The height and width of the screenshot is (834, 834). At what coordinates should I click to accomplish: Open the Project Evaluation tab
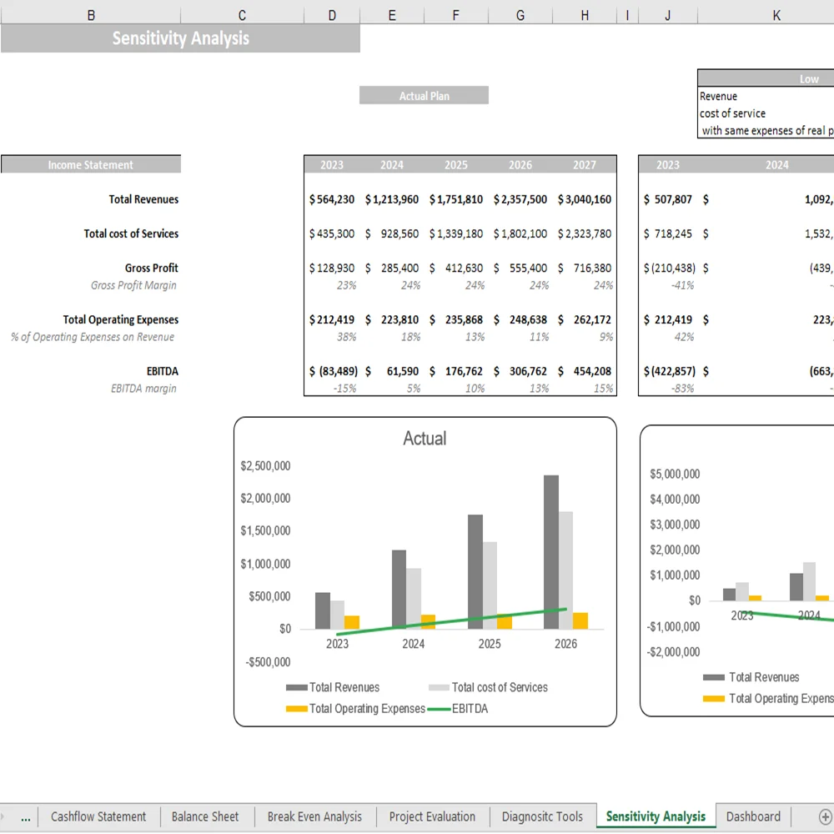tap(433, 816)
